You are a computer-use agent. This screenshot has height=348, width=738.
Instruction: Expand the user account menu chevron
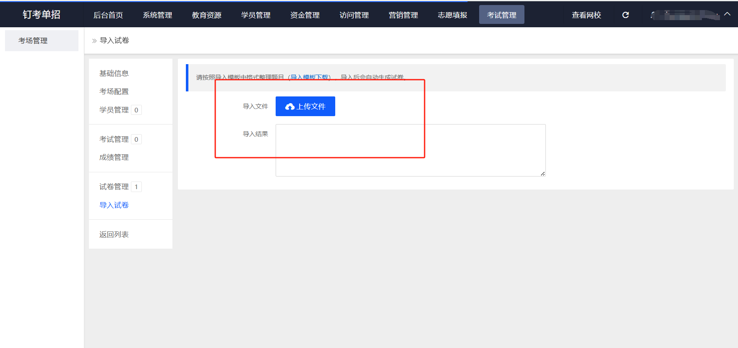[x=728, y=14]
